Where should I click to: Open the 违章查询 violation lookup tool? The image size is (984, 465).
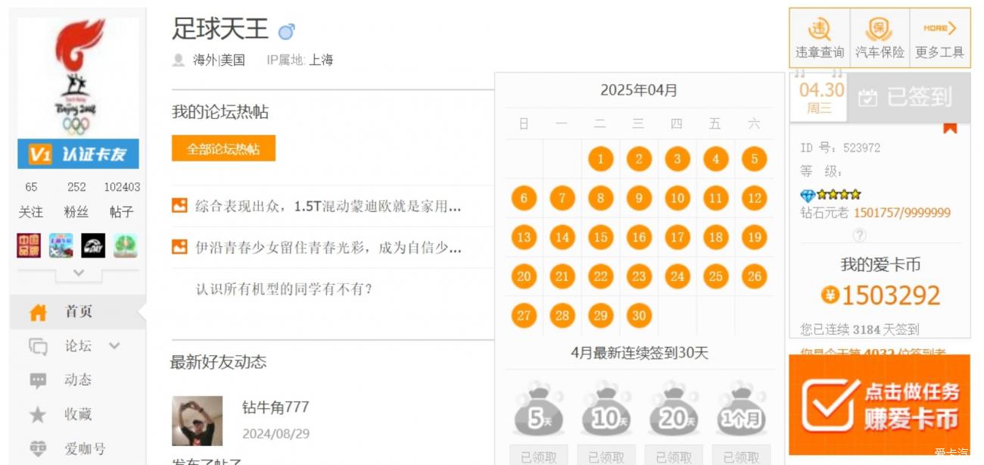(819, 39)
